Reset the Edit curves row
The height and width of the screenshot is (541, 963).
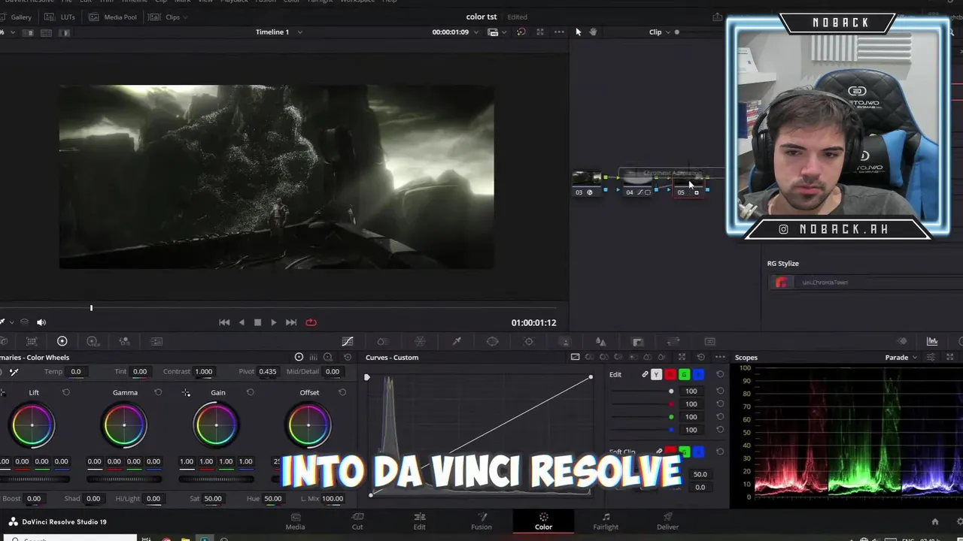(x=720, y=374)
